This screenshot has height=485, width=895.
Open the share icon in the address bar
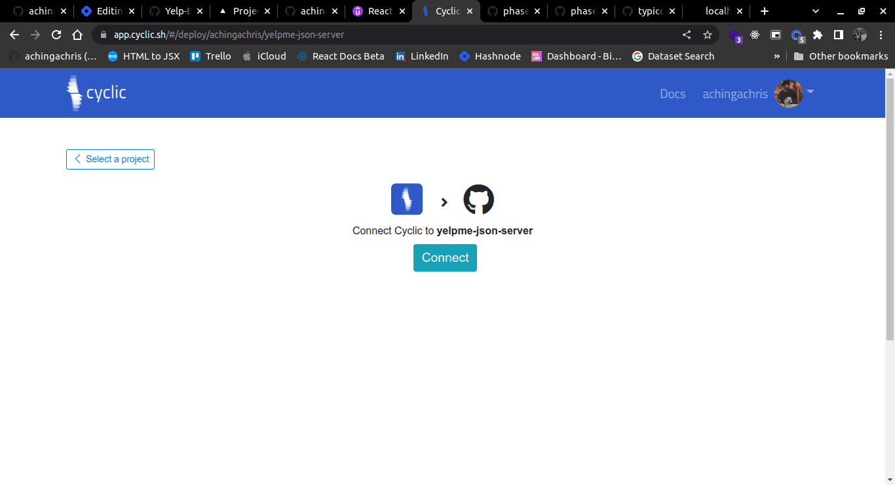pyautogui.click(x=687, y=35)
